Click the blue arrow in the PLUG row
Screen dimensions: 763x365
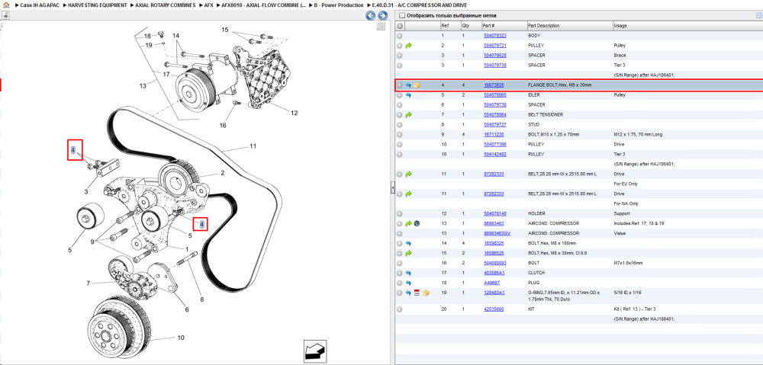coord(408,283)
